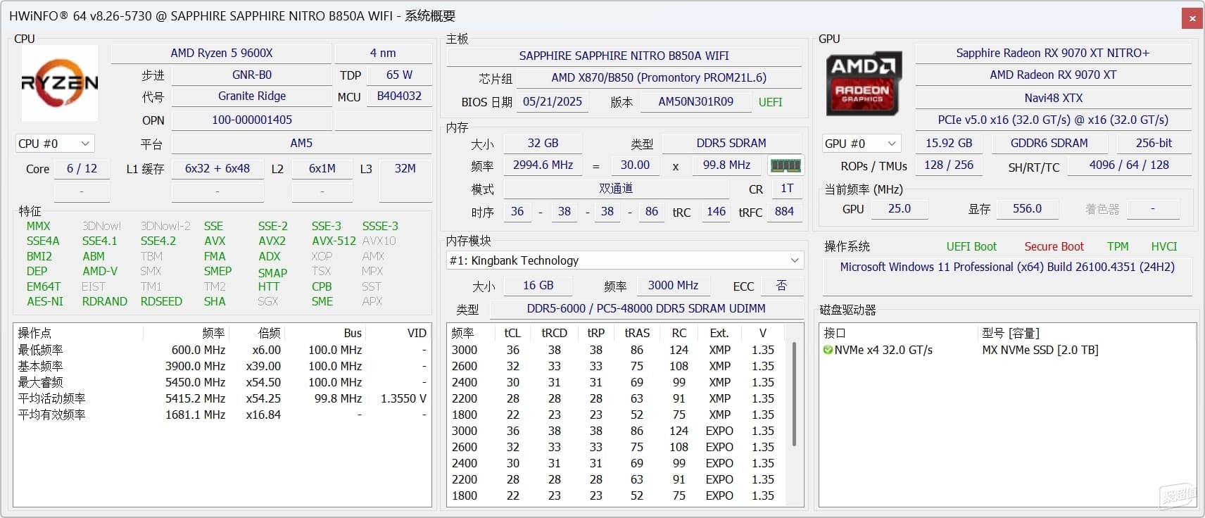Select the GNR-B0 stepping value
The image size is (1205, 518).
[x=252, y=75]
